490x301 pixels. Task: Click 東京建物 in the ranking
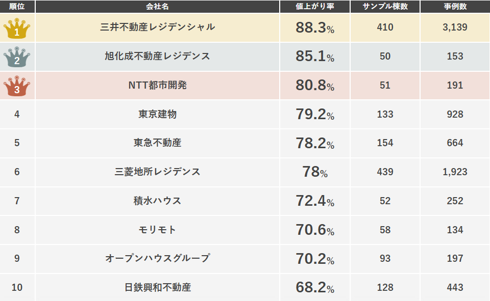158,114
